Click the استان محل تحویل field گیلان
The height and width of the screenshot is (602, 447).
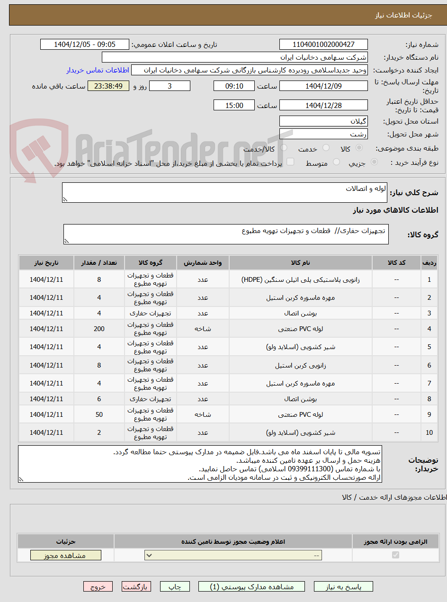click(323, 121)
